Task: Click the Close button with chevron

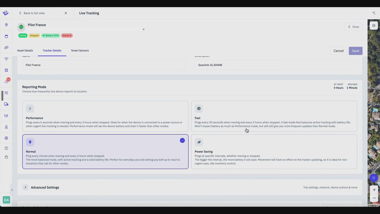Action: 354,27
